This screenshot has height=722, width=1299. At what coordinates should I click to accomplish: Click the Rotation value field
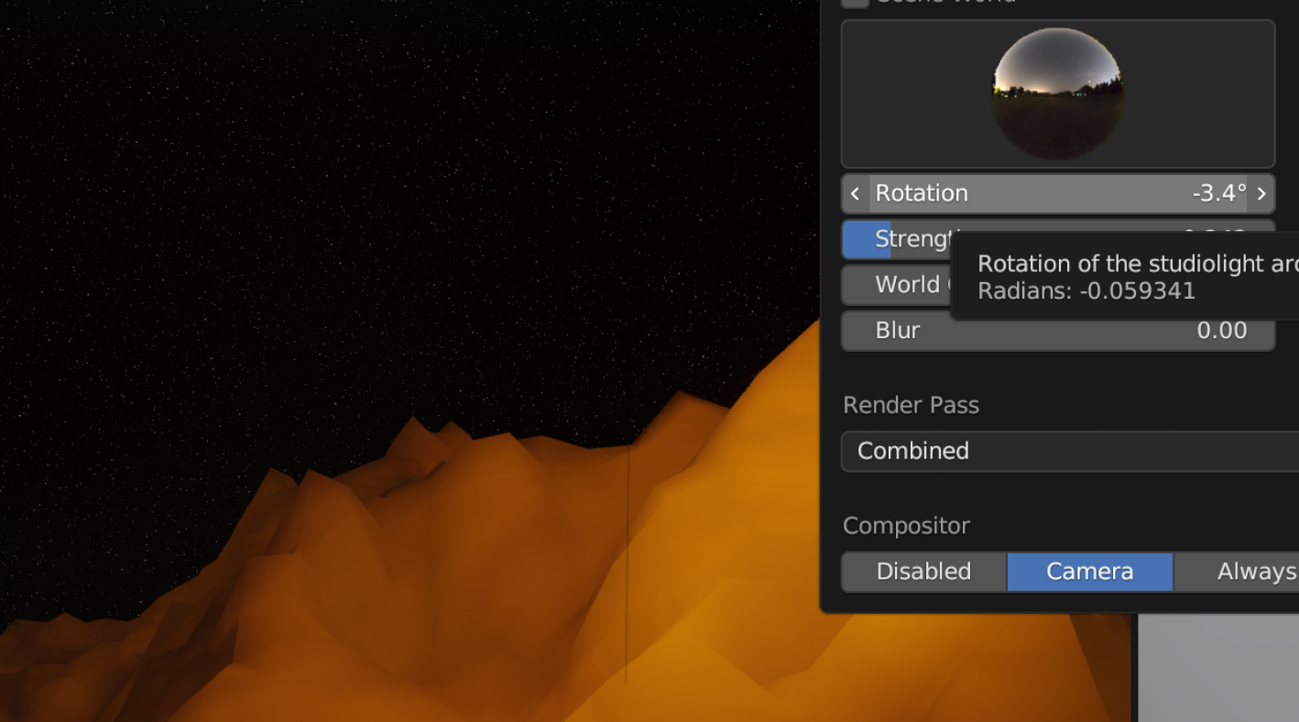click(x=1057, y=193)
